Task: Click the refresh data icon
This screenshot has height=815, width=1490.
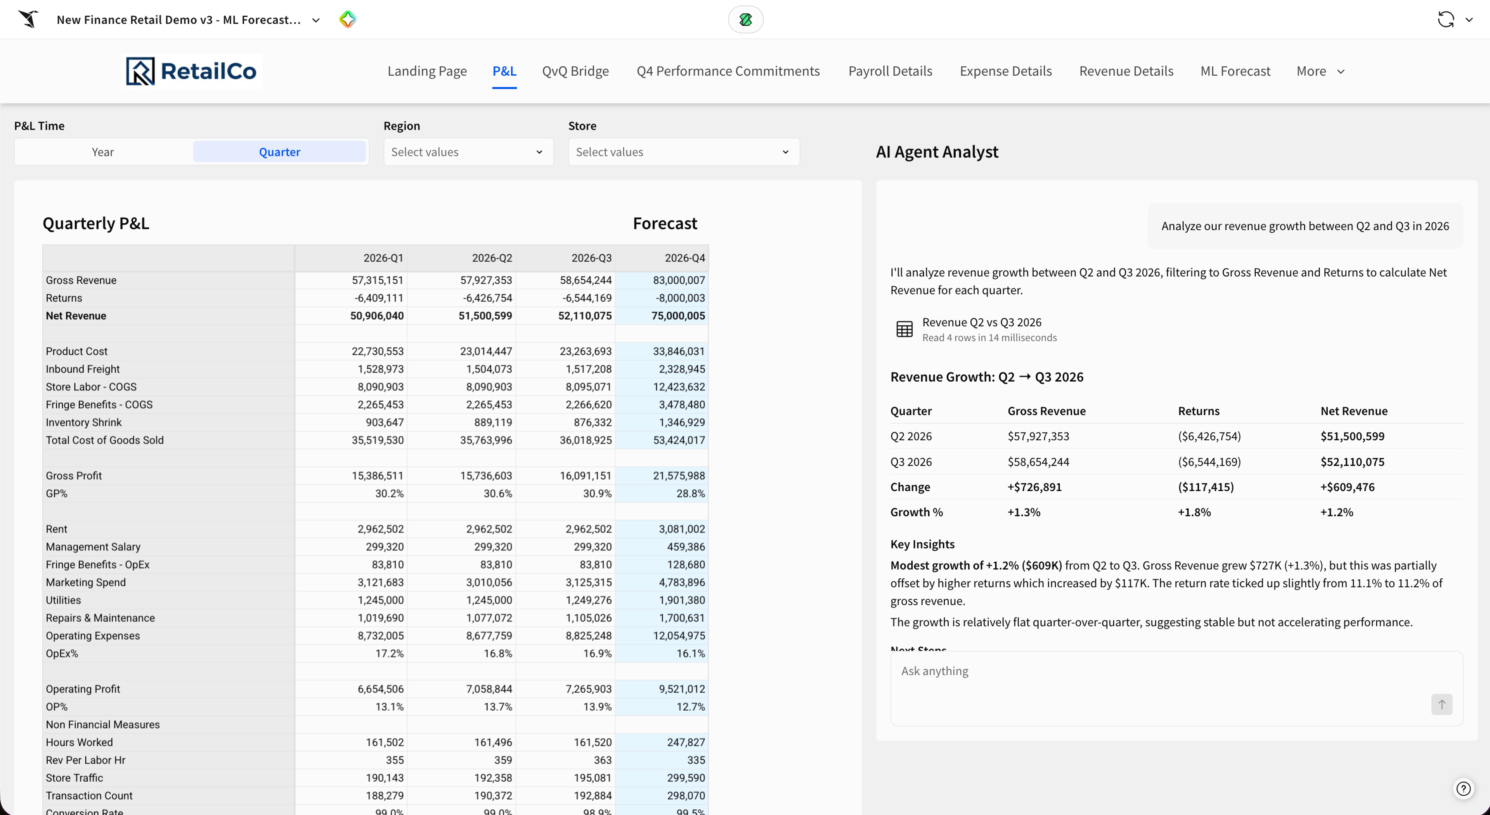Action: 1445,19
